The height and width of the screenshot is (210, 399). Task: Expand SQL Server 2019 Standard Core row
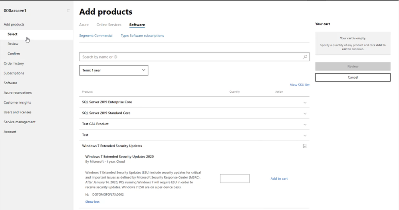pyautogui.click(x=305, y=113)
